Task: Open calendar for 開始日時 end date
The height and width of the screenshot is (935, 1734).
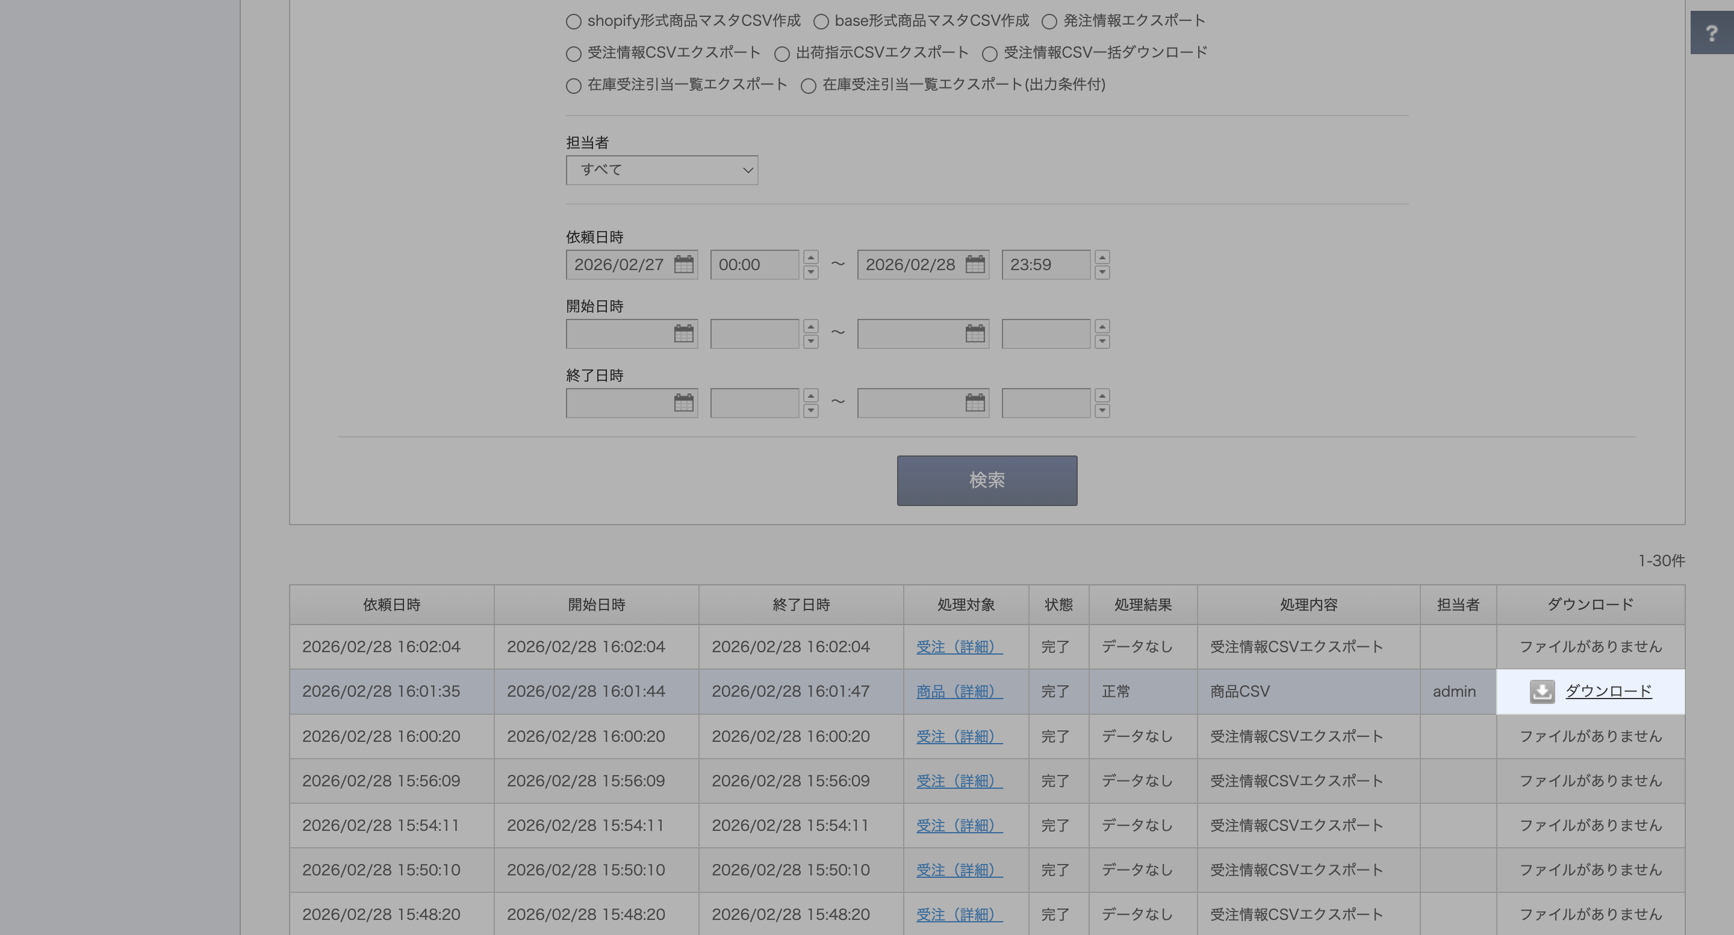Action: coord(975,334)
